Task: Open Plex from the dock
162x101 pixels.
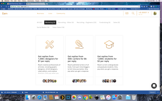Action: pyautogui.click(x=63, y=97)
